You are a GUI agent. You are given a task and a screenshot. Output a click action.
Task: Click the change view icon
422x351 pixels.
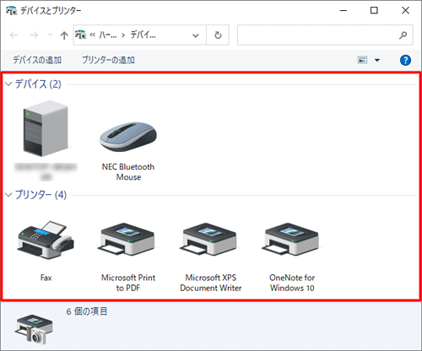click(362, 60)
